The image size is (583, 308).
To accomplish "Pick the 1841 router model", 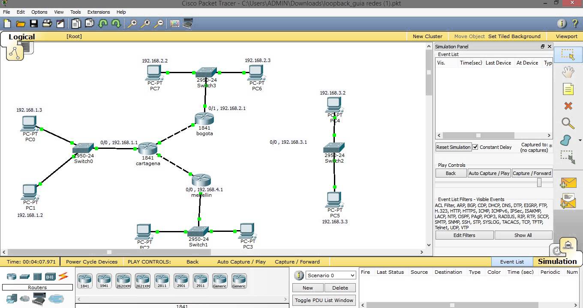I will [85, 281].
